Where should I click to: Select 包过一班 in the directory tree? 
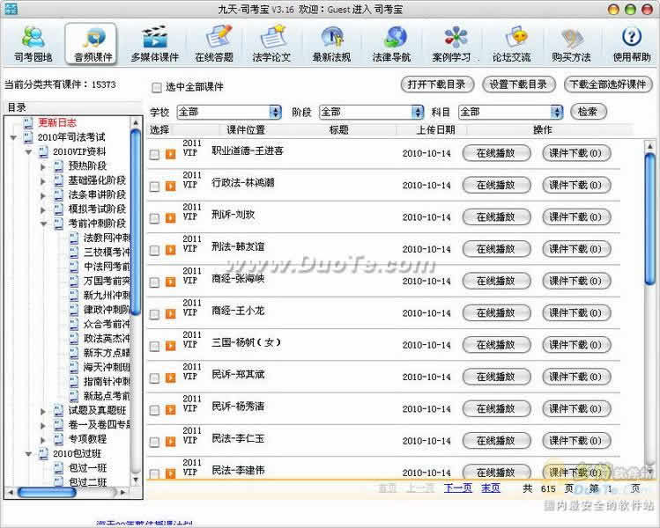point(87,467)
